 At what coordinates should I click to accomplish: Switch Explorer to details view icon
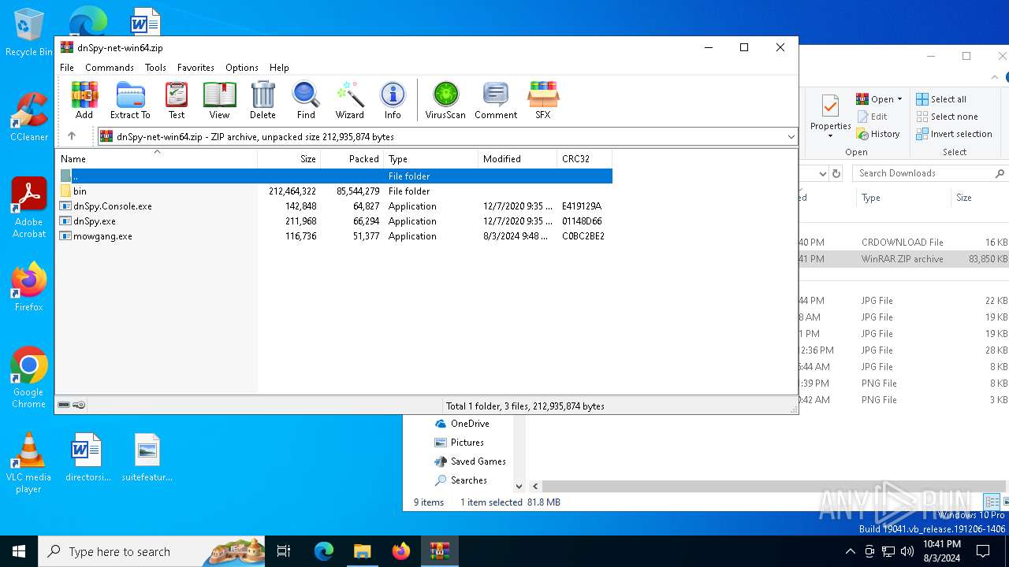[992, 502]
